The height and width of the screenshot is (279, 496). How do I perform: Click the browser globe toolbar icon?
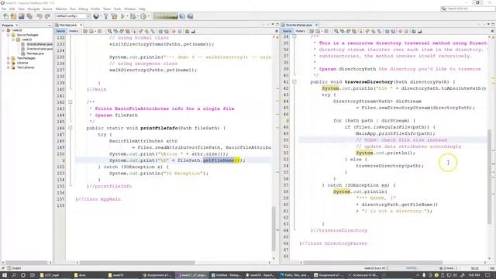tap(96, 16)
